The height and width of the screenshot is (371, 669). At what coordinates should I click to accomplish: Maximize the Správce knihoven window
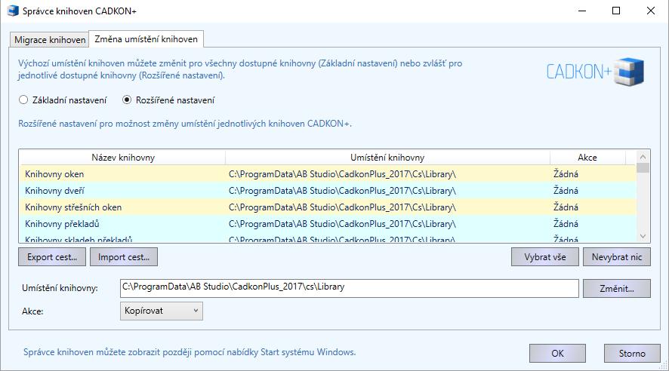pos(616,11)
